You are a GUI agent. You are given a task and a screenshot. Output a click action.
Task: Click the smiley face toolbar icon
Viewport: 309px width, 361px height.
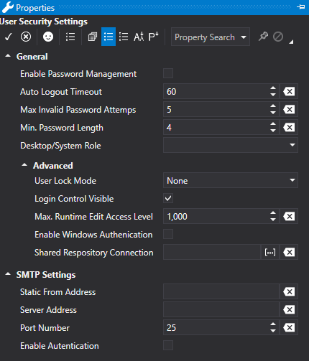48,37
